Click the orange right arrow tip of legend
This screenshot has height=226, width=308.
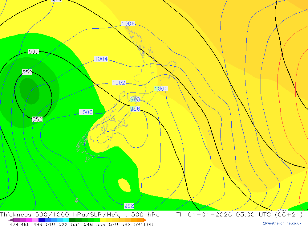[x=145, y=220]
